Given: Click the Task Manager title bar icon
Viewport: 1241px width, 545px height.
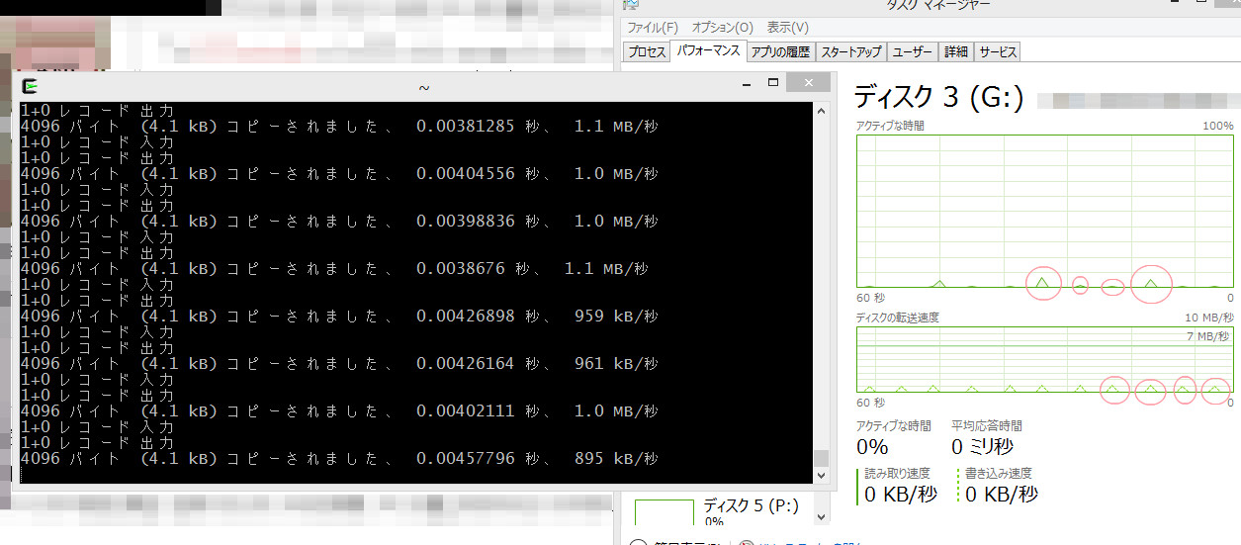Looking at the screenshot, I should pos(632,7).
